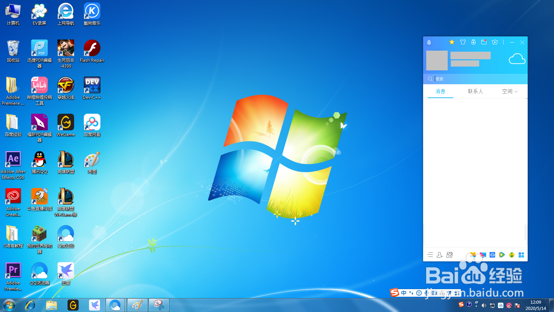Open QQ Music icon in QQ panel
The height and width of the screenshot is (312, 554).
point(511,255)
